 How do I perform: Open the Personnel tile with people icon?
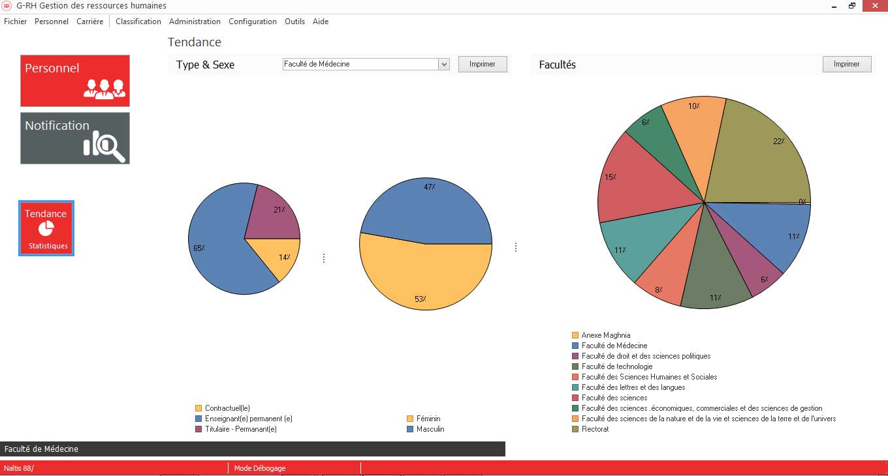tap(75, 80)
